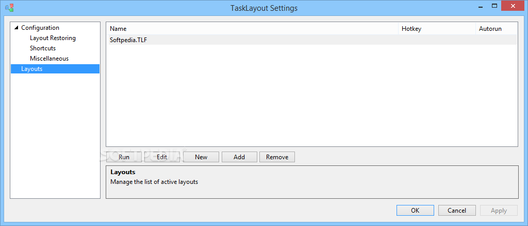Image resolution: width=528 pixels, height=226 pixels.
Task: Select the Softpedia.TLF layout row
Action: coord(312,40)
